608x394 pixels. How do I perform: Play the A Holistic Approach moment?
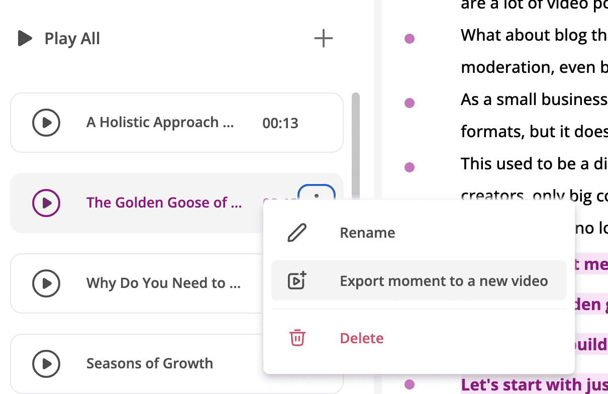point(46,123)
